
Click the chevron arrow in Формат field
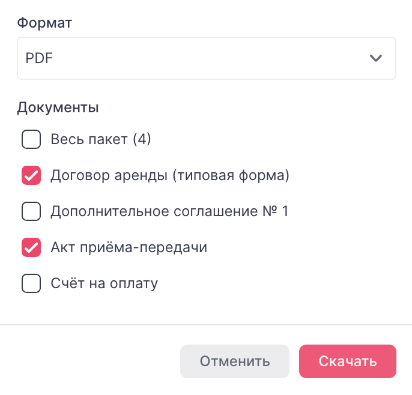376,58
